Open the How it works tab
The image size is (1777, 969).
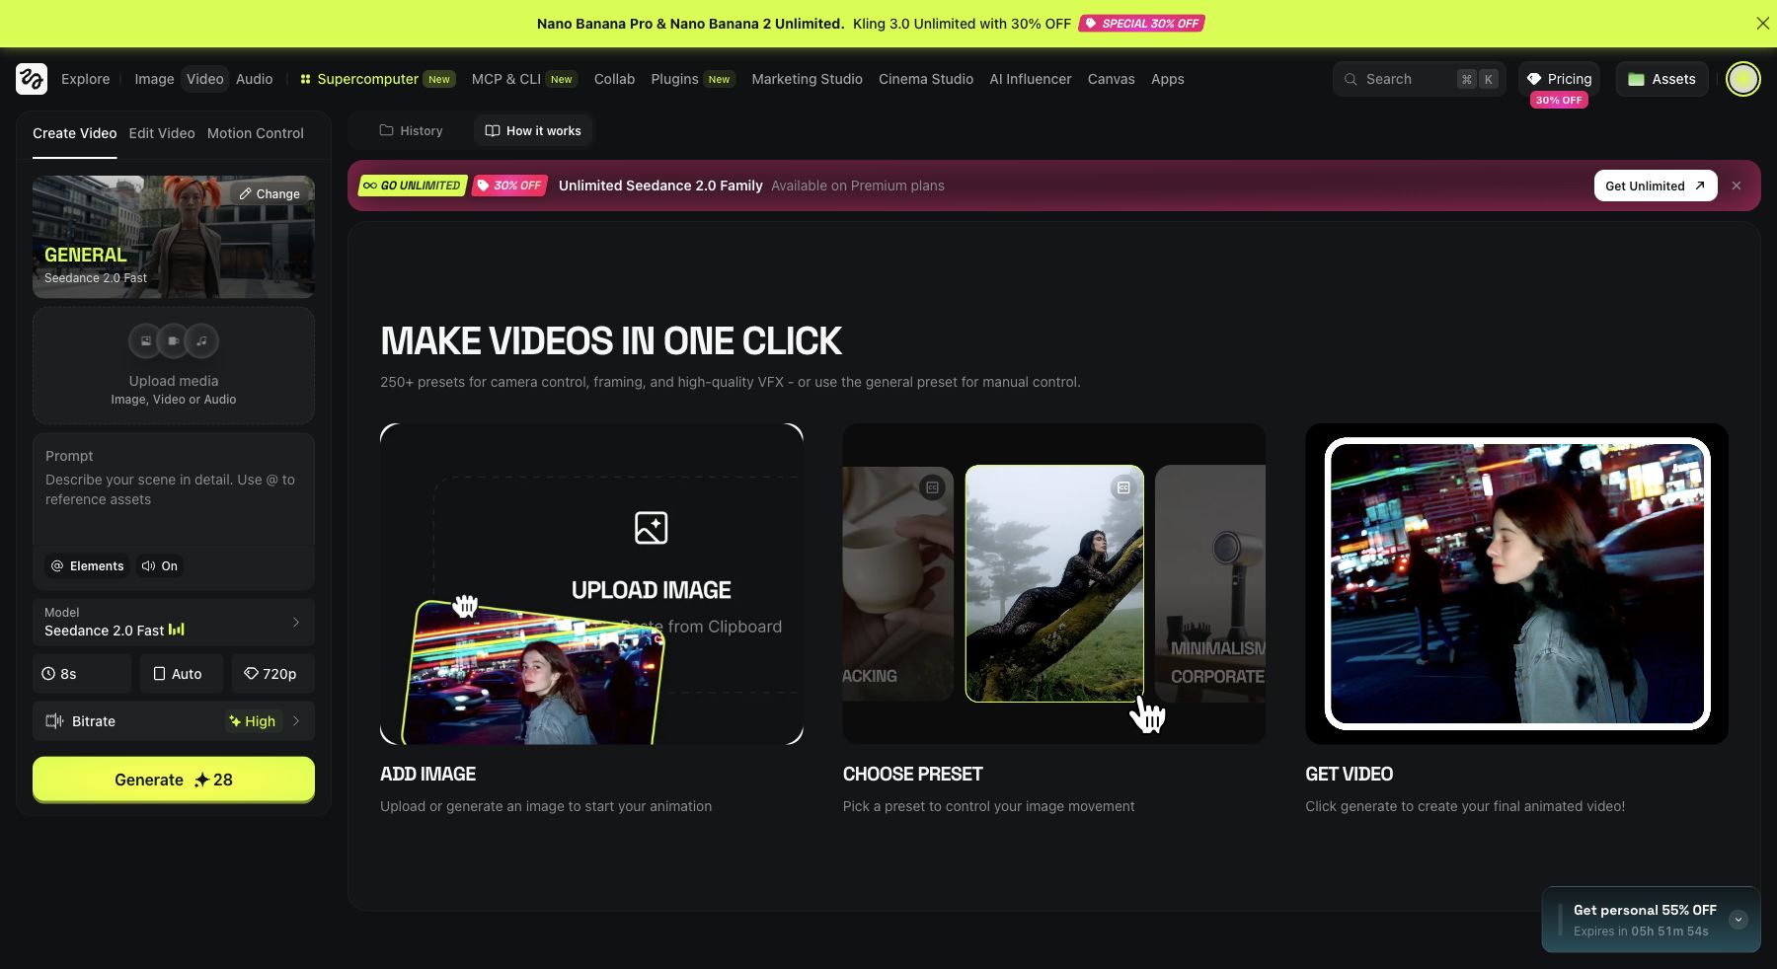[x=533, y=130]
